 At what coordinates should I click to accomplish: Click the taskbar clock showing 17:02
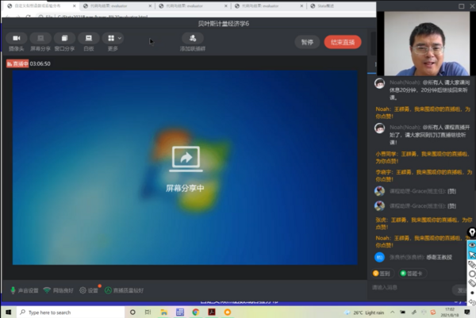click(x=450, y=312)
